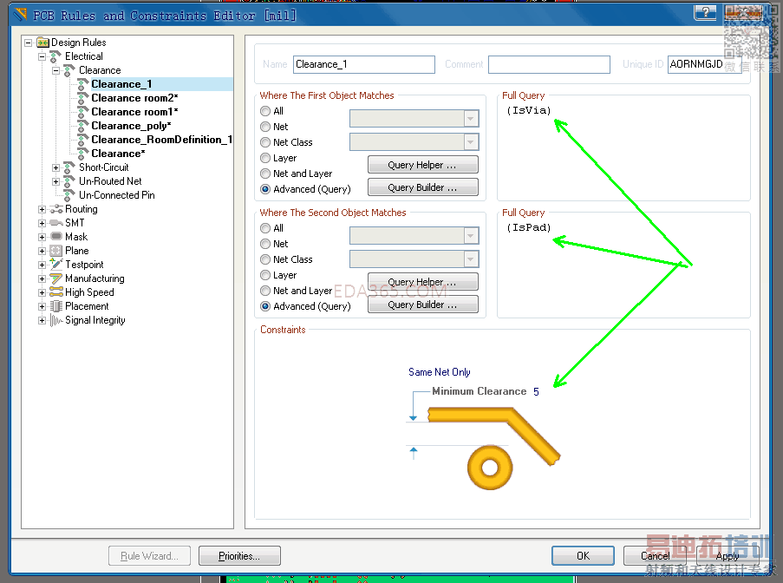783x583 pixels.
Task: Click the Clearance room1 rule icon
Action: (x=83, y=112)
